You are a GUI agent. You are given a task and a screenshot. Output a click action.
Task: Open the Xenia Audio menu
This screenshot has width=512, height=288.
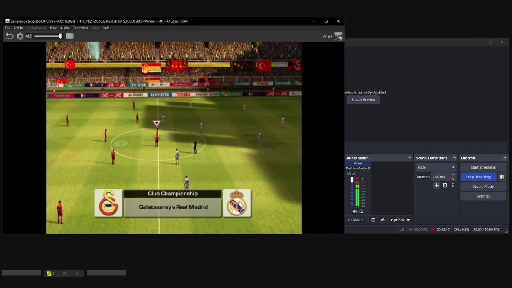[x=64, y=28]
